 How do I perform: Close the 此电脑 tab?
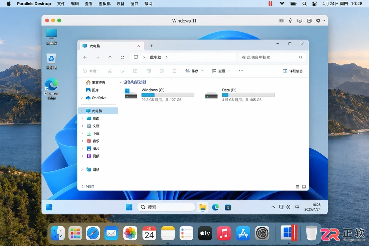point(139,46)
